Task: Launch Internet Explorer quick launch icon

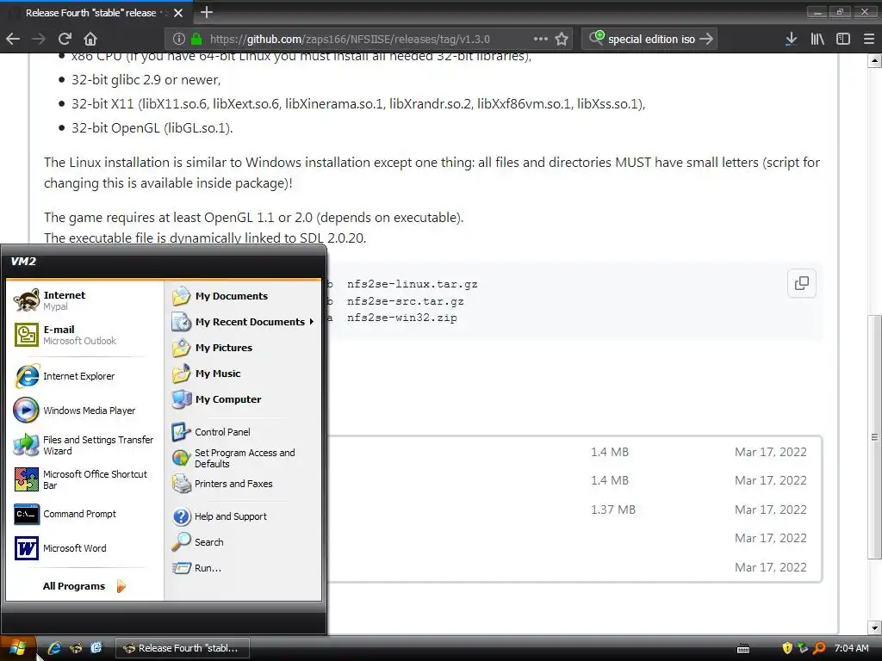Action: point(54,648)
